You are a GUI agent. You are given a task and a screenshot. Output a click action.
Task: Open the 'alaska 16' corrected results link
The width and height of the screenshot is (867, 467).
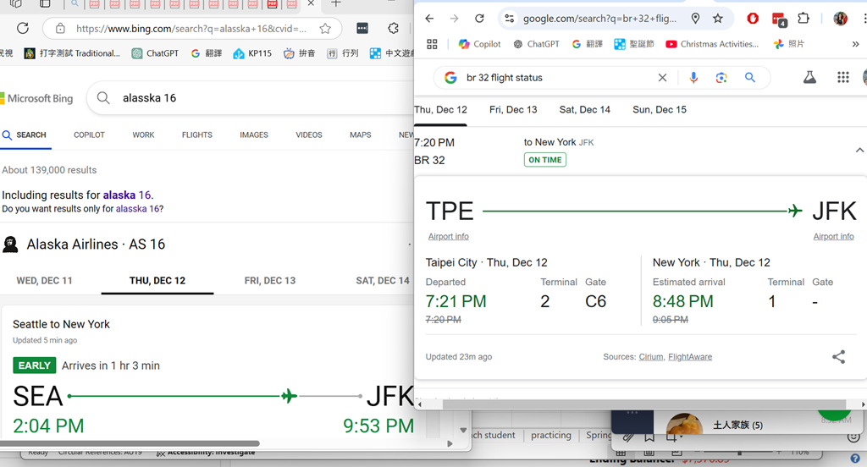click(127, 195)
